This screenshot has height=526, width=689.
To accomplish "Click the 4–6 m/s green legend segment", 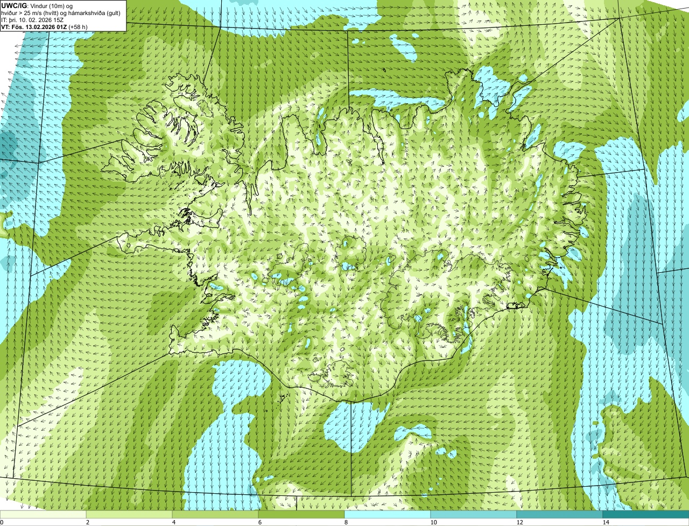I will pyautogui.click(x=215, y=514).
